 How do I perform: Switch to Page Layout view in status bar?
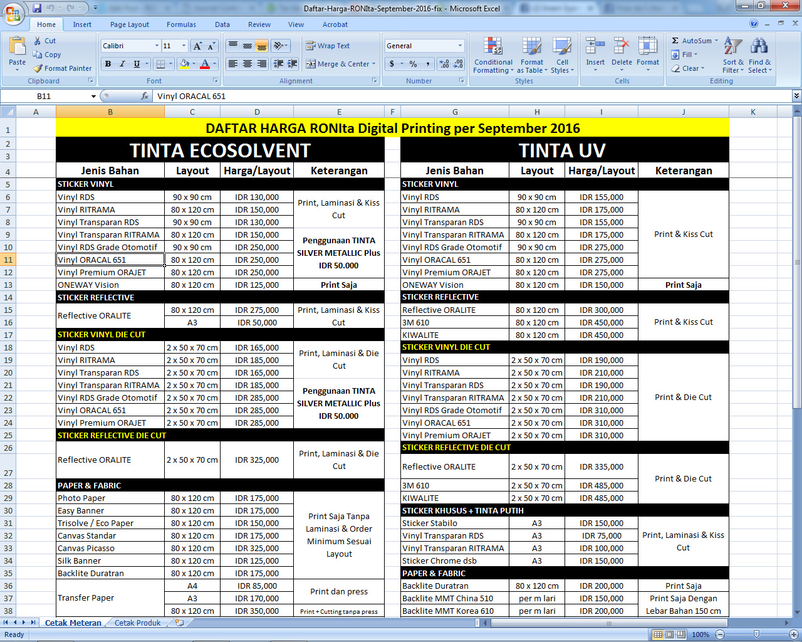coord(670,634)
